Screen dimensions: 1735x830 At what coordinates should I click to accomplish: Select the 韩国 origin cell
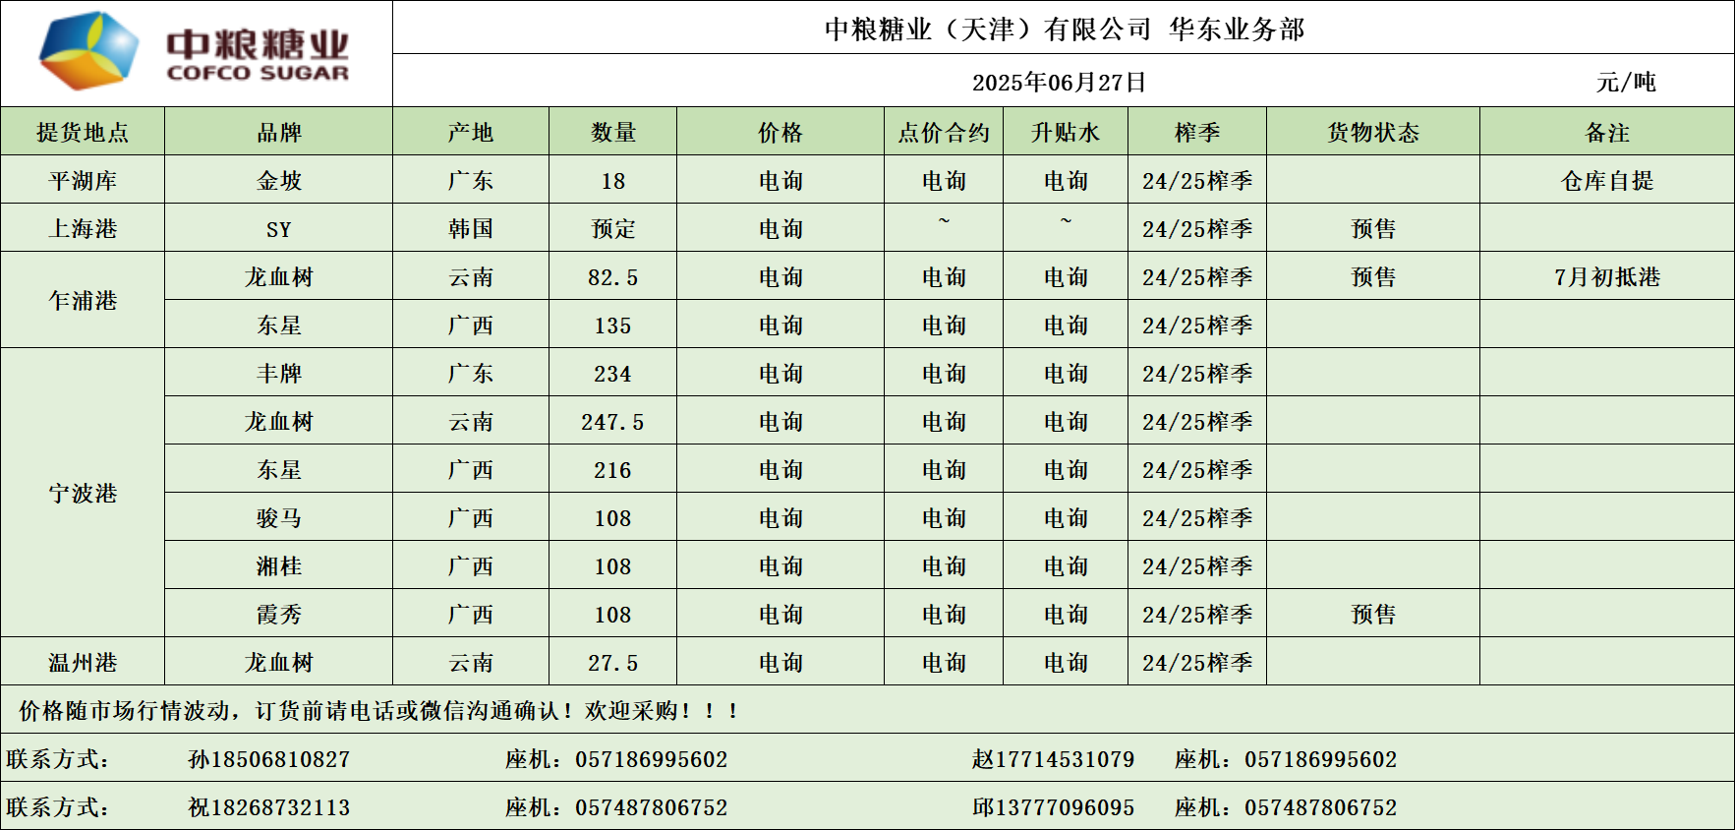point(471,229)
